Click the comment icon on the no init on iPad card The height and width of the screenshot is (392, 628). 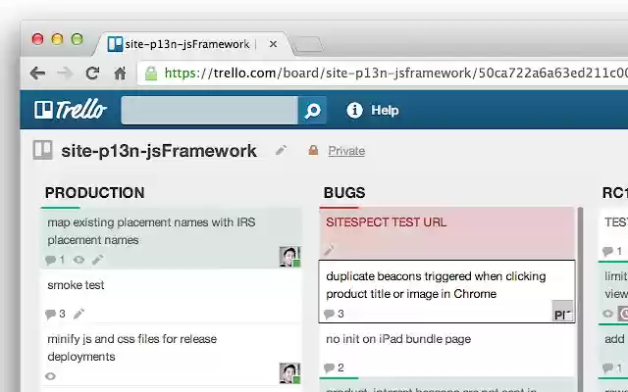[x=330, y=368]
